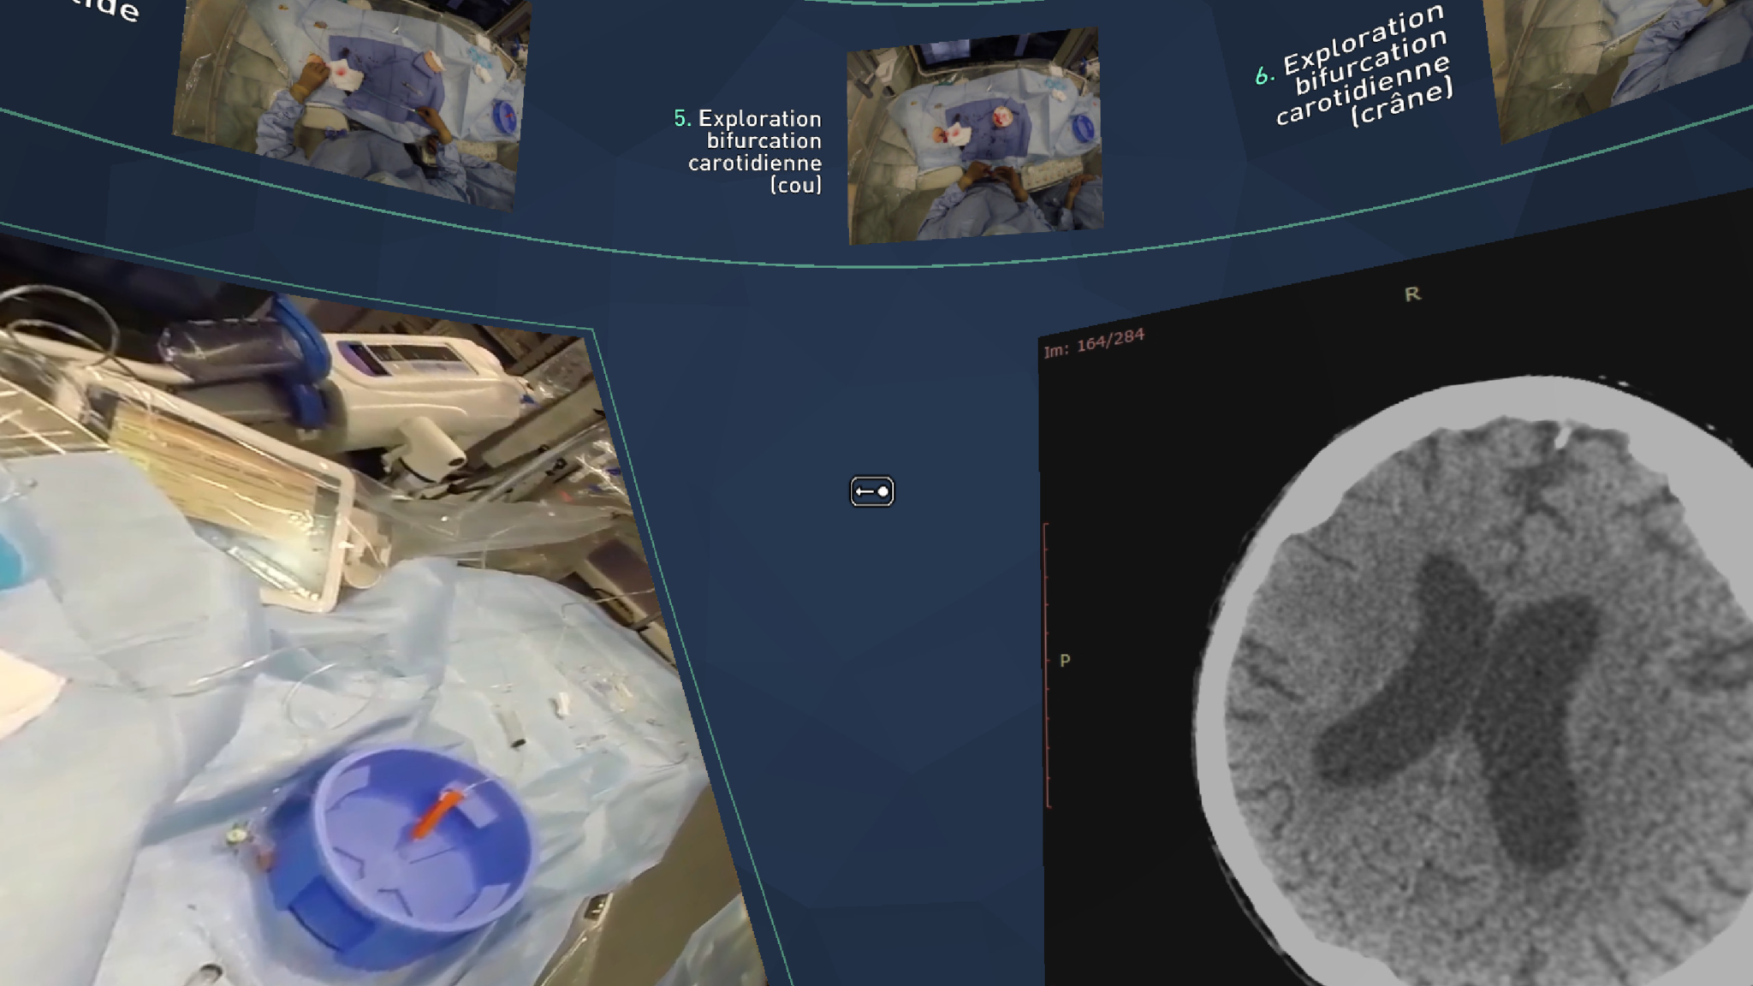Click the red vertical scale bar on CT
Image resolution: width=1753 pixels, height=986 pixels.
[1047, 665]
